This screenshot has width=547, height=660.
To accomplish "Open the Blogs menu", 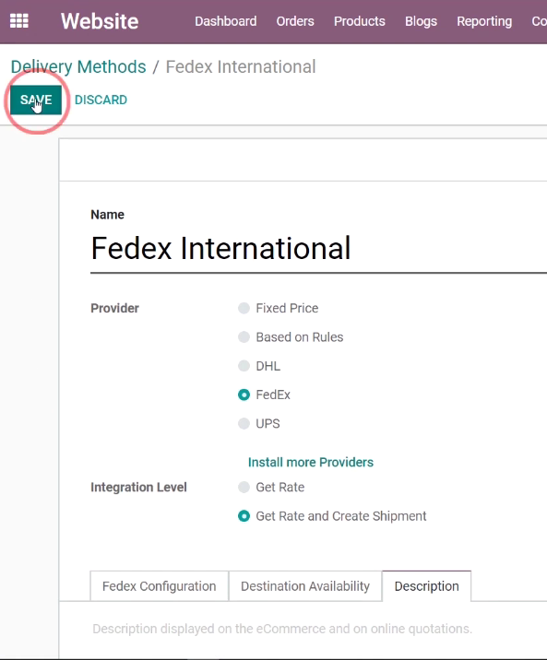I will [x=421, y=21].
